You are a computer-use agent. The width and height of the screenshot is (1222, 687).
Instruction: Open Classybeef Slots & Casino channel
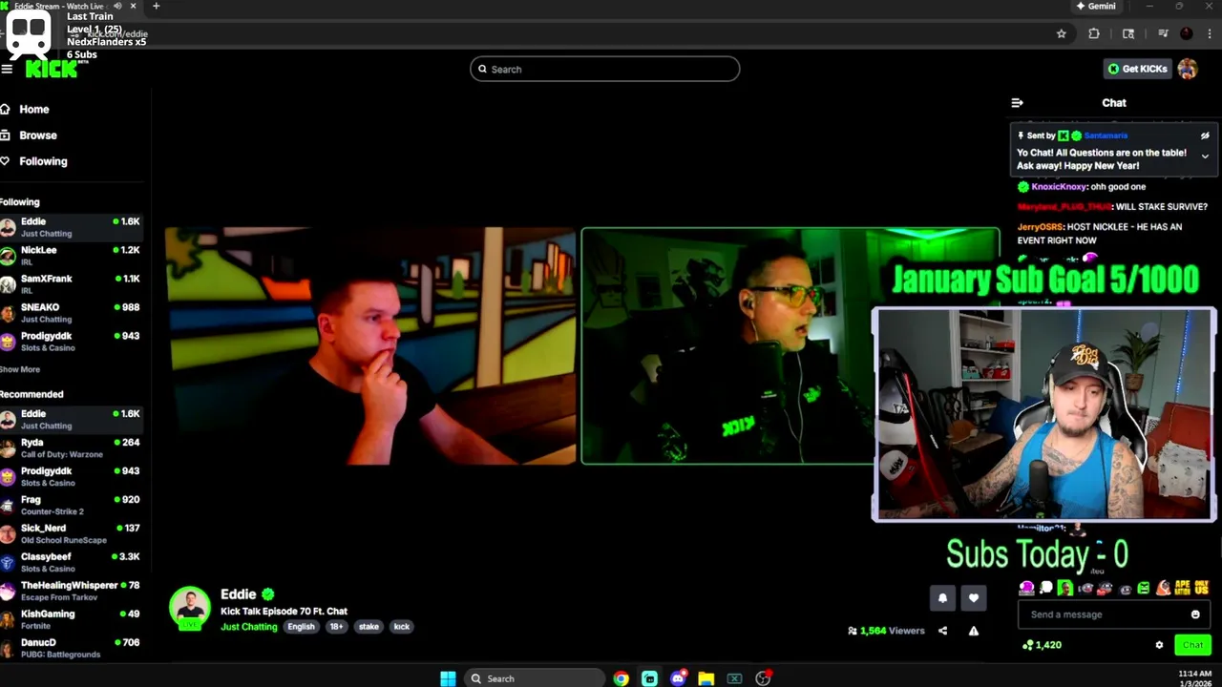click(71, 562)
